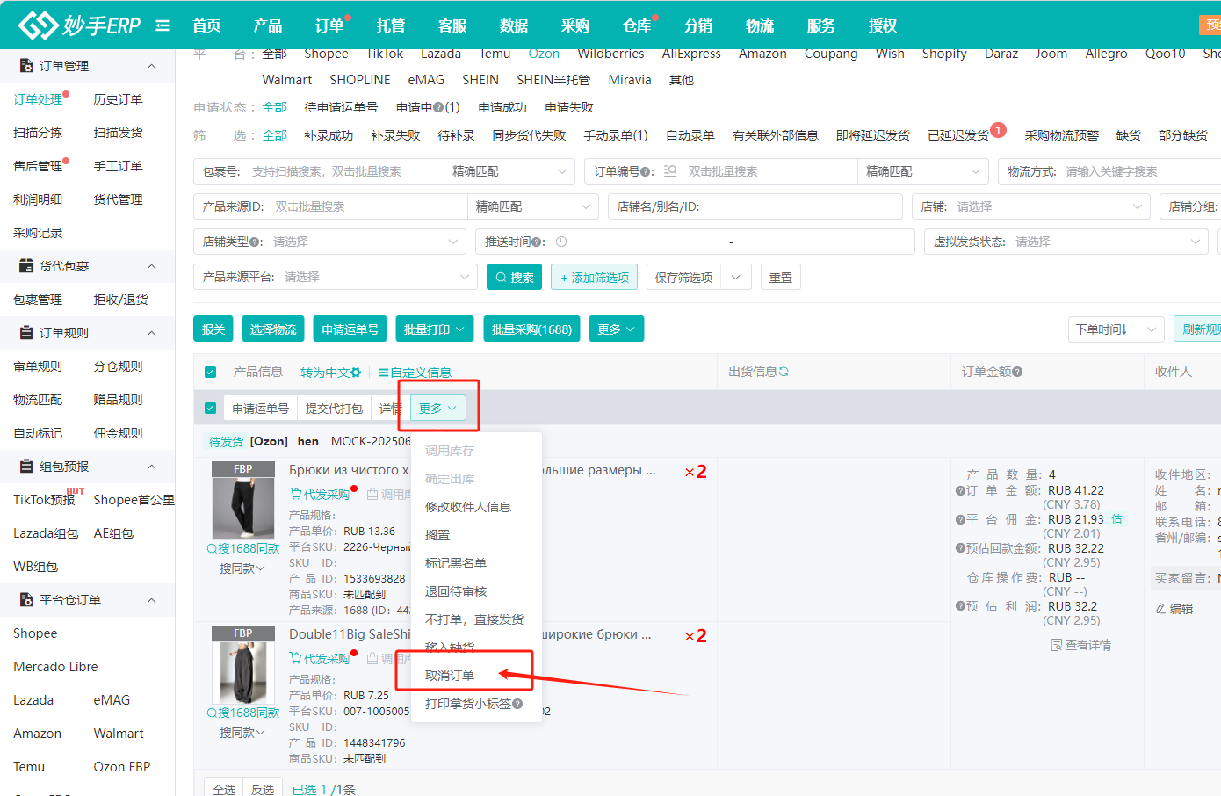Open the 下单时间 sort dropdown

(x=1116, y=329)
